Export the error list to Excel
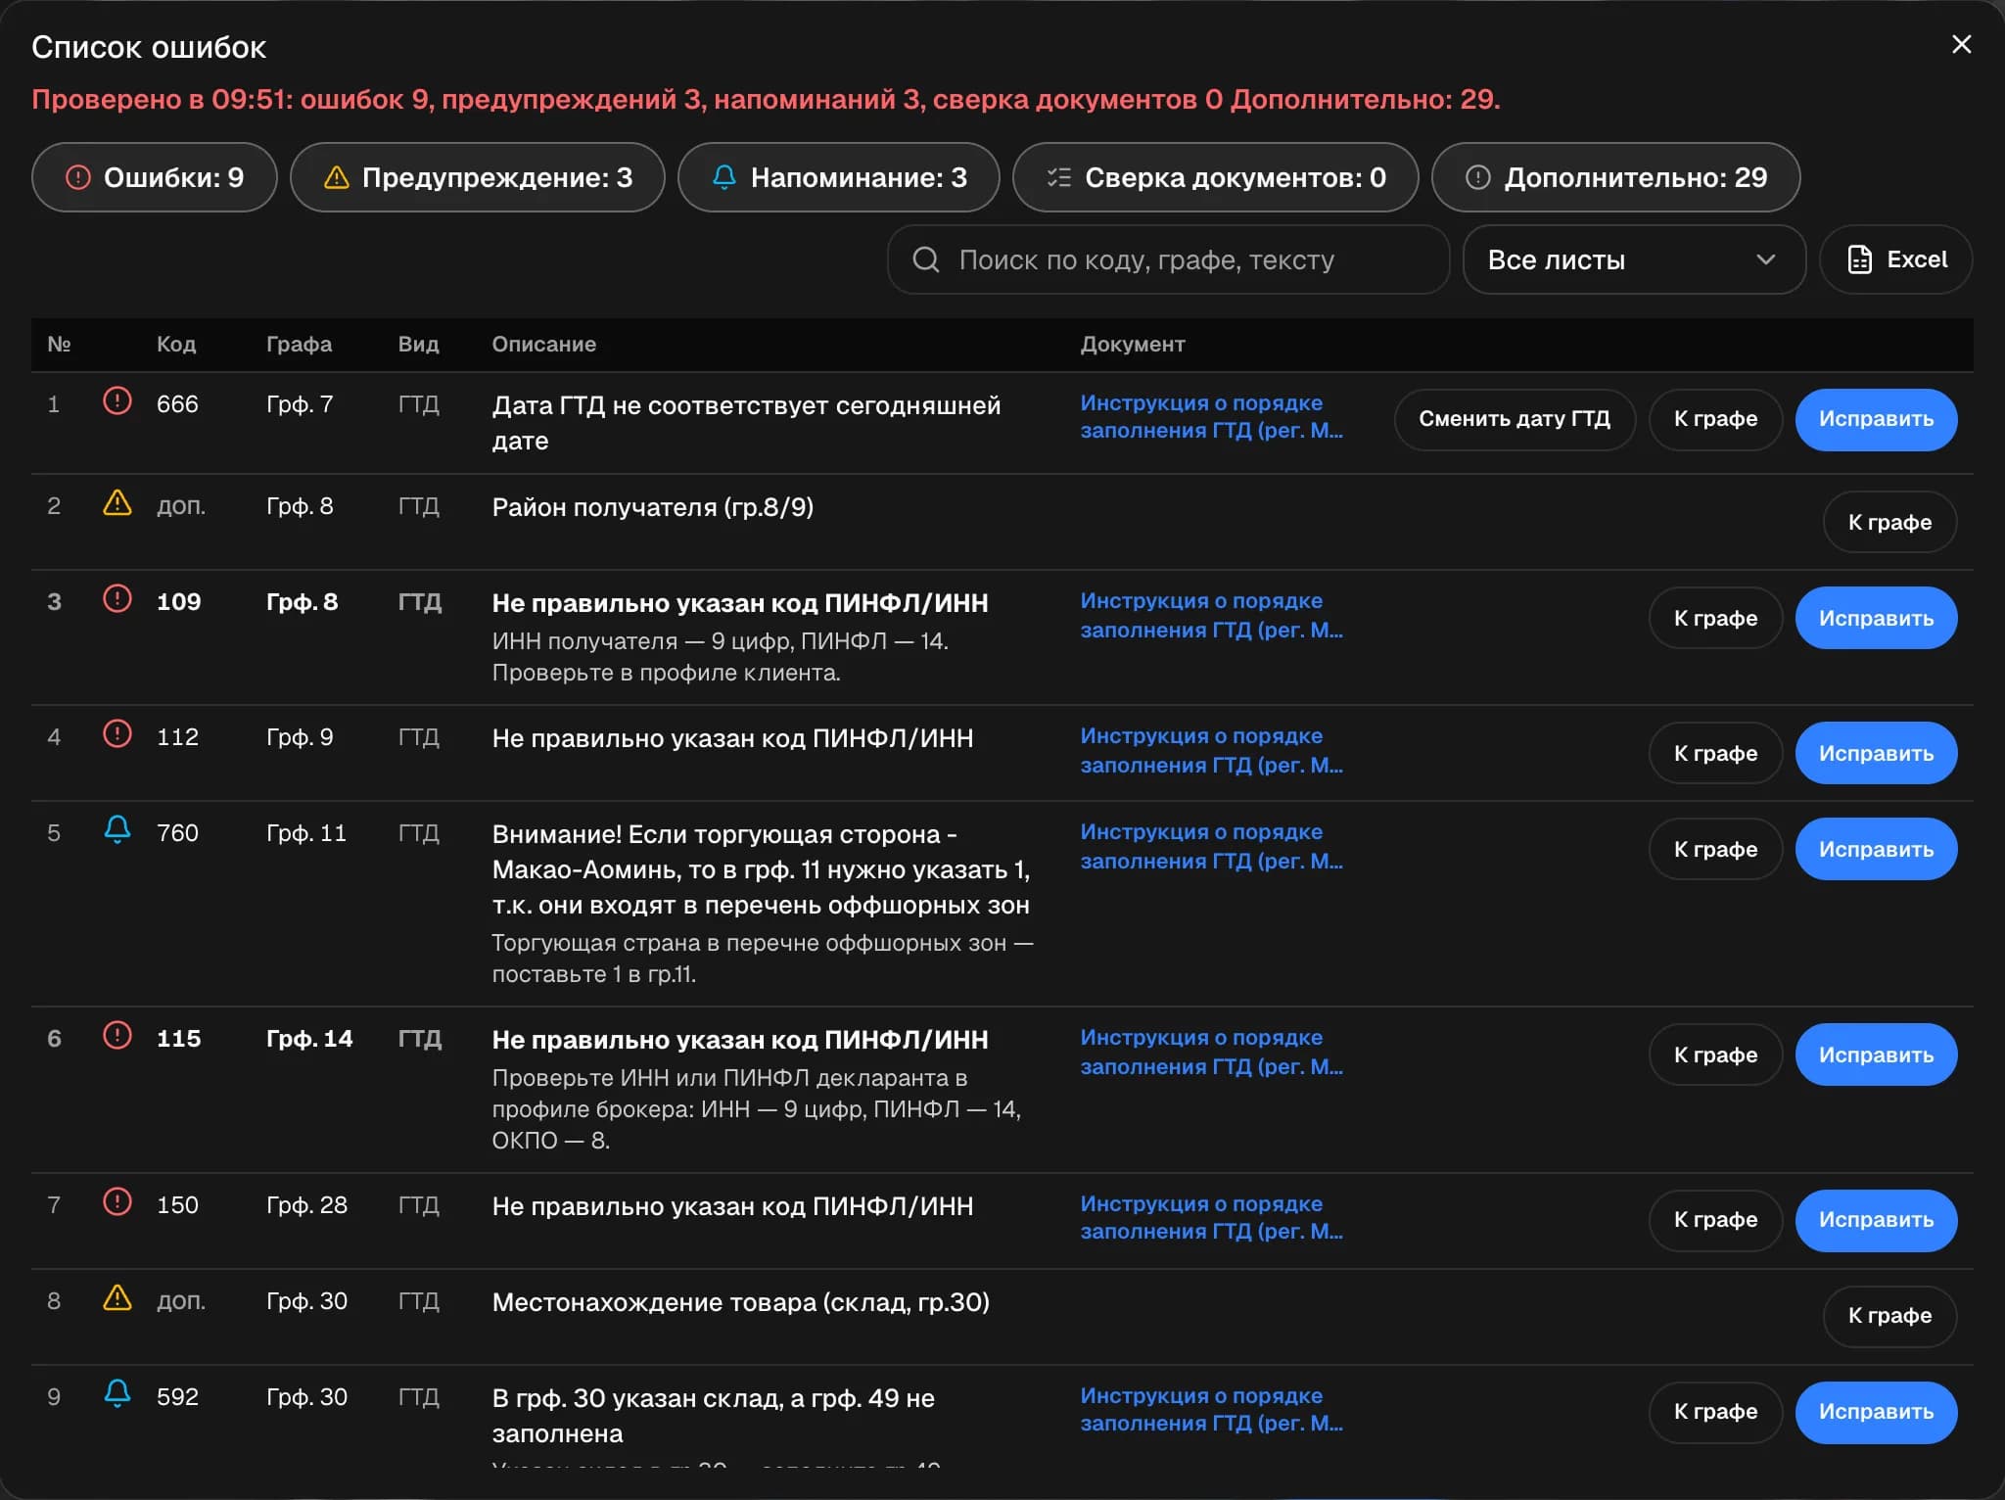Screen dimensions: 2005x1500 pyautogui.click(x=1896, y=259)
